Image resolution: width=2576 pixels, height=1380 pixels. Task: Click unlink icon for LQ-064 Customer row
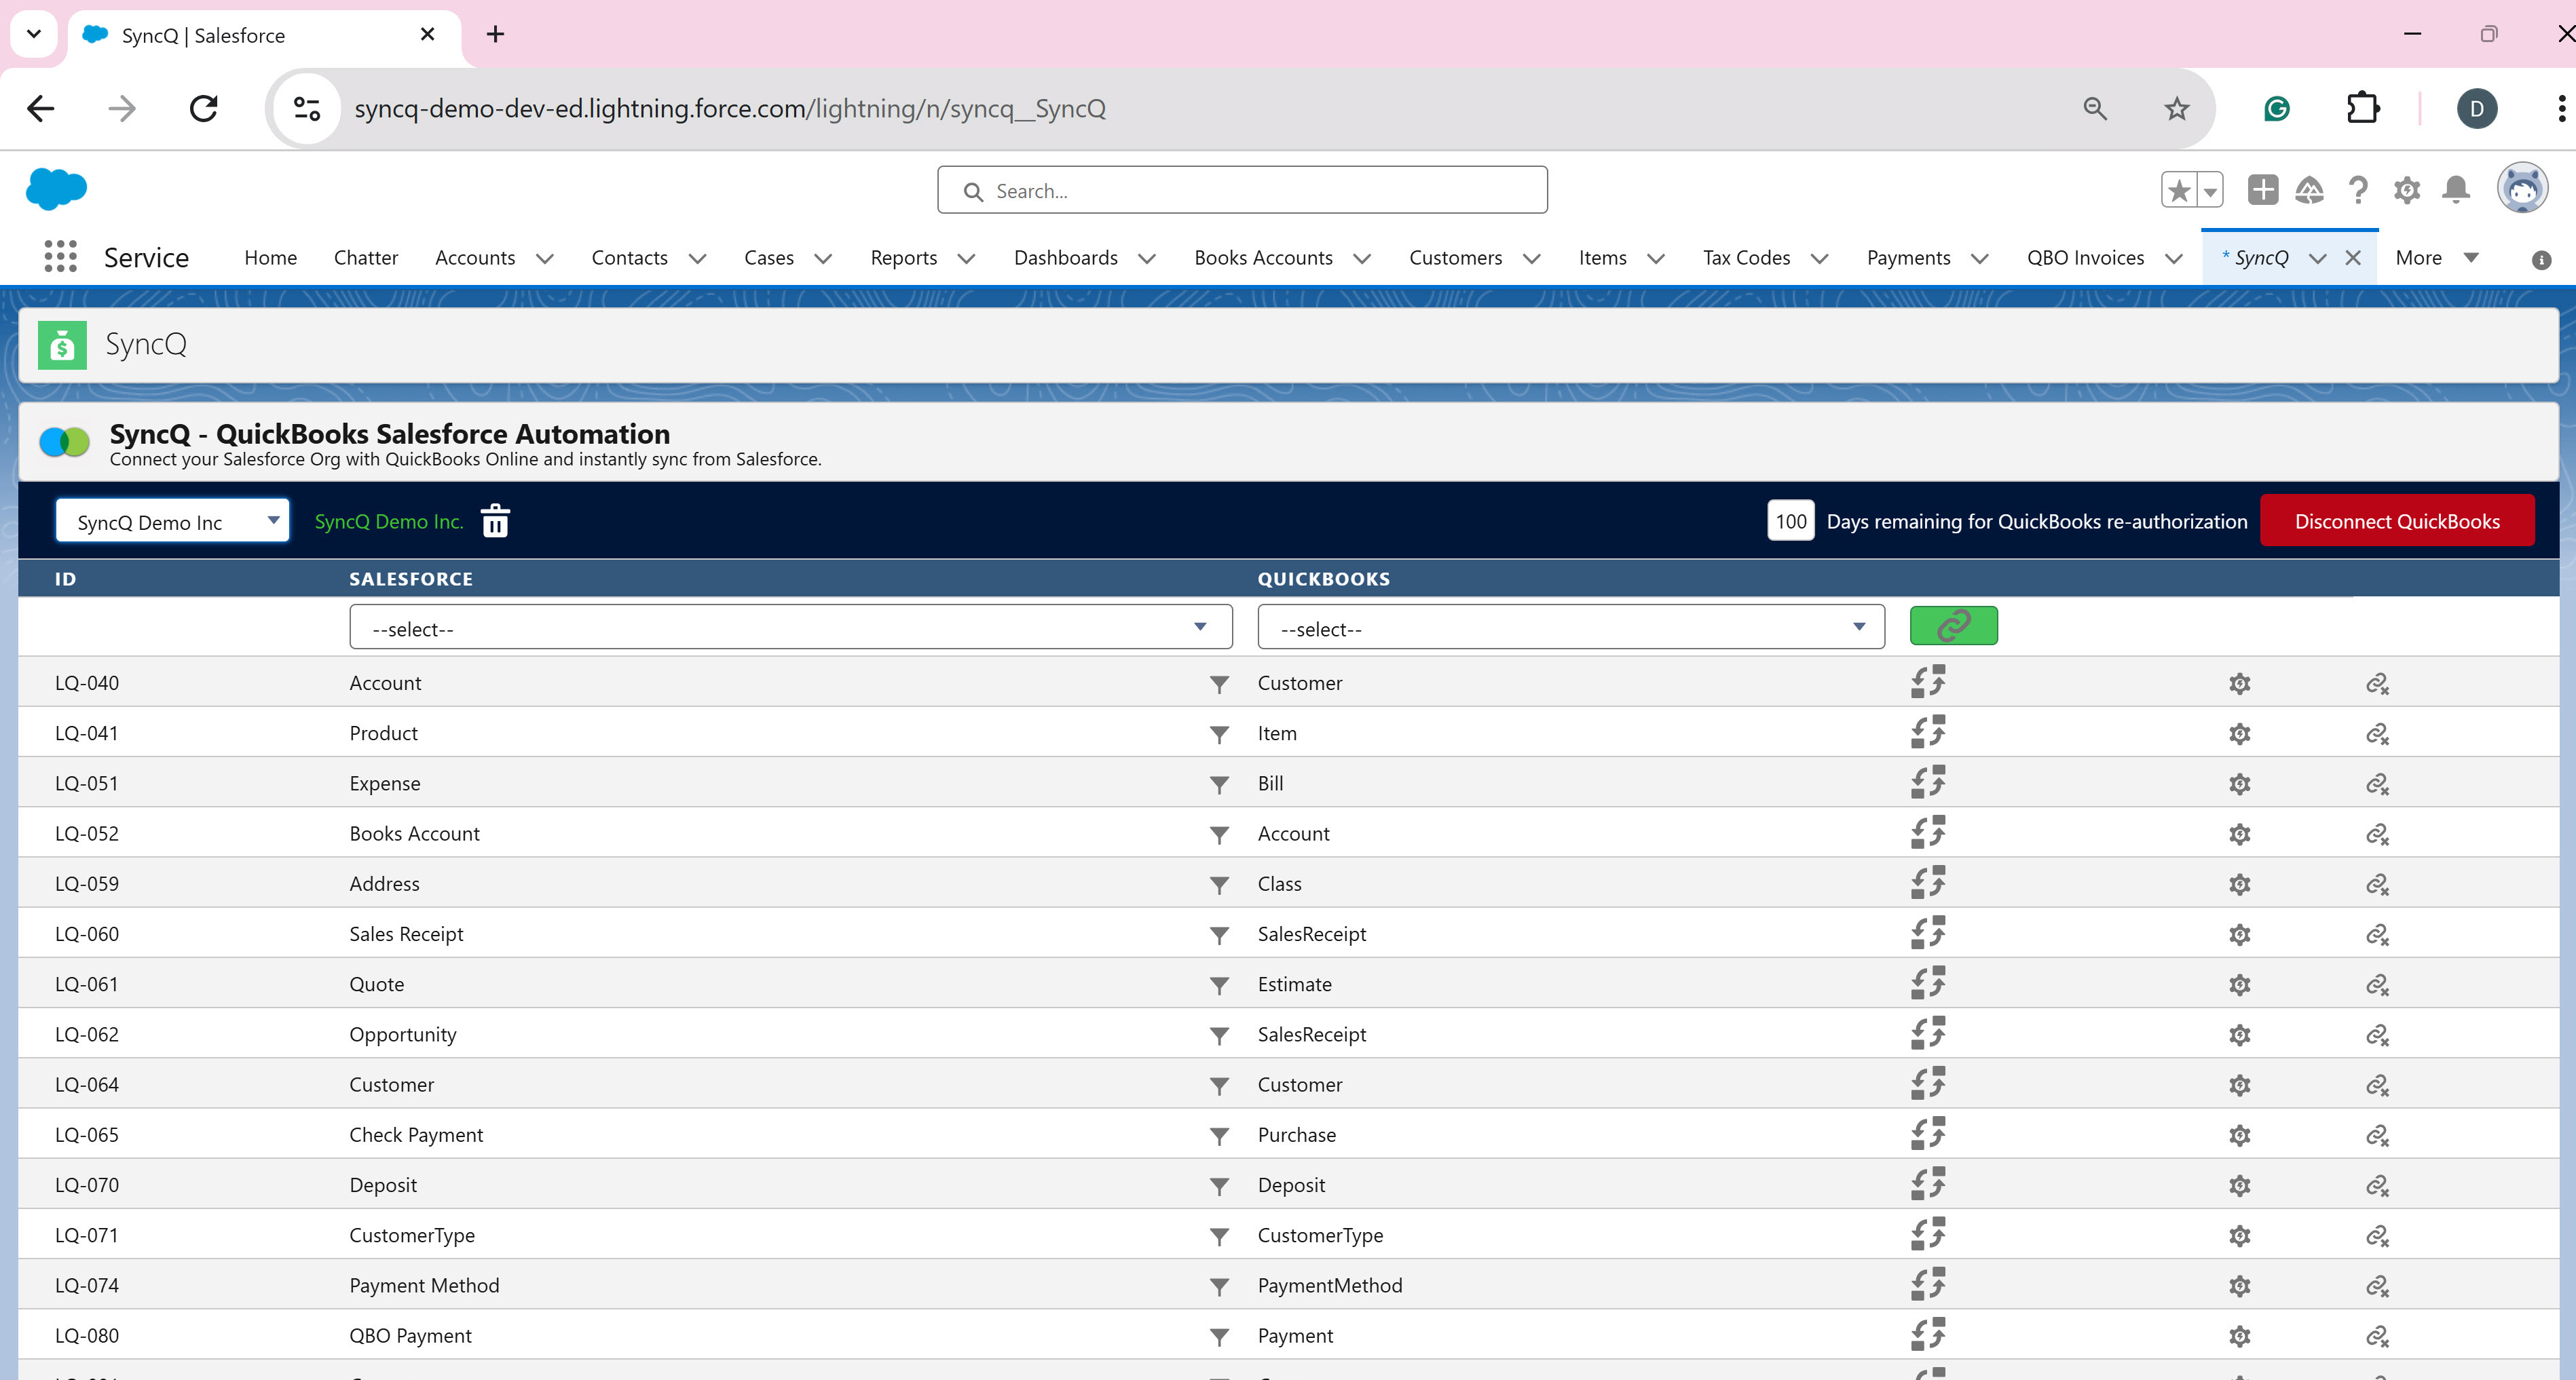(x=2377, y=1086)
